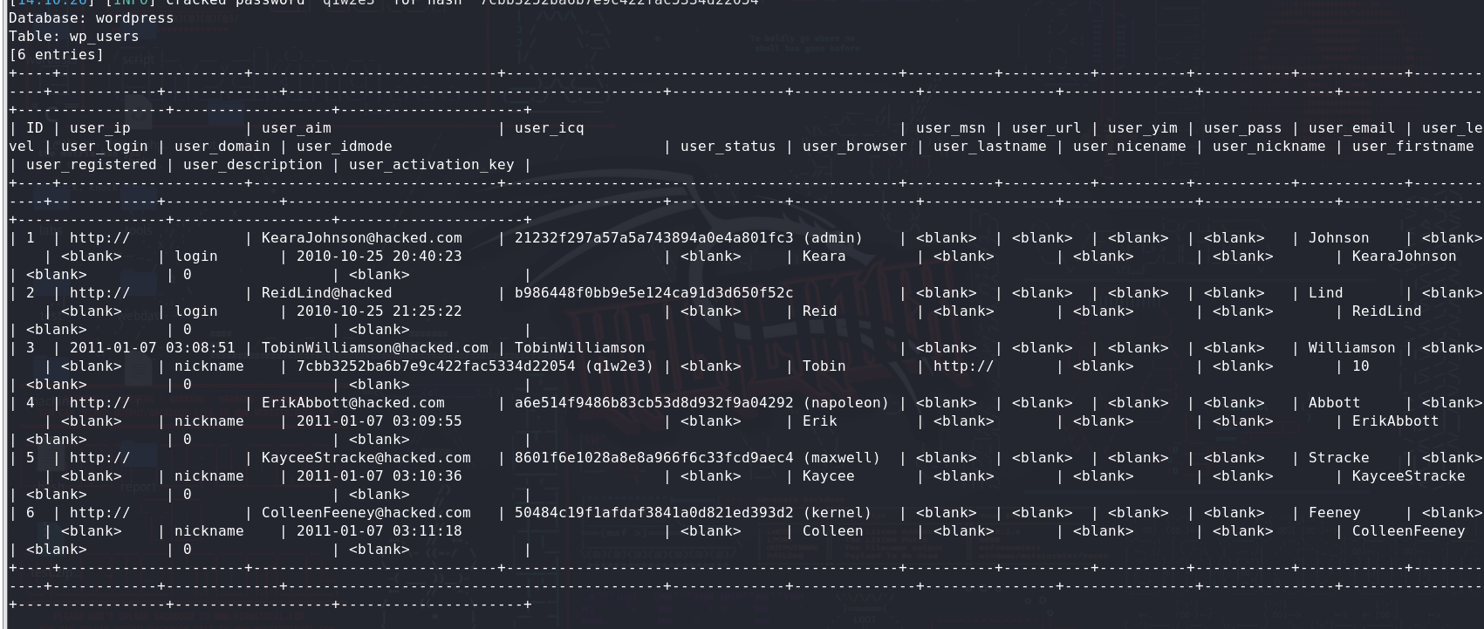Screen dimensions: 1484x629
Task: Click the ColleenFeeney@hacked.com entry
Action: [x=366, y=513]
